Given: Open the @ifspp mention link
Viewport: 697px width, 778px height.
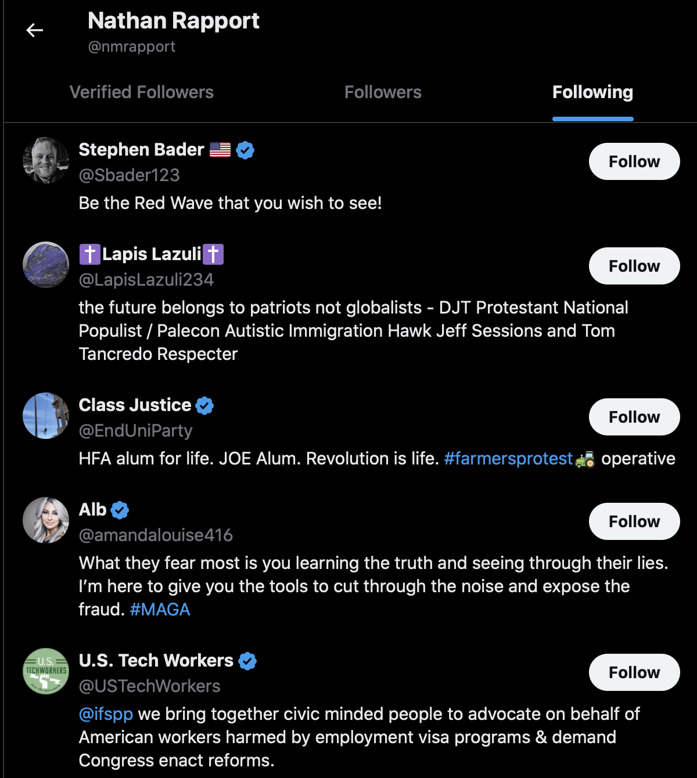Looking at the screenshot, I should click(106, 714).
